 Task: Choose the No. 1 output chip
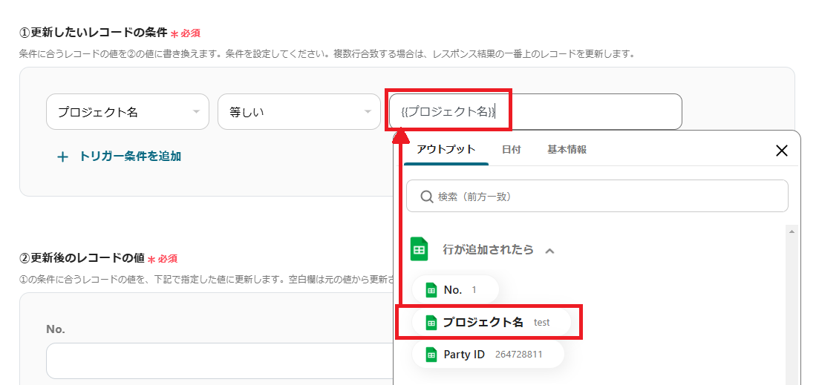tap(454, 290)
